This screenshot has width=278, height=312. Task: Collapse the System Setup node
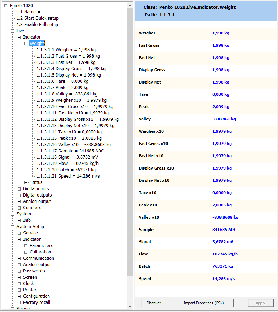pos(12,227)
